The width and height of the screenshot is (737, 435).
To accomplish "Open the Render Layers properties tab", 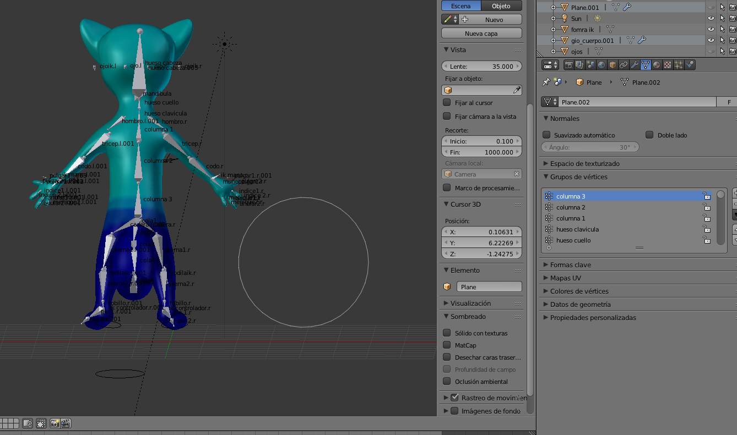I will point(579,65).
